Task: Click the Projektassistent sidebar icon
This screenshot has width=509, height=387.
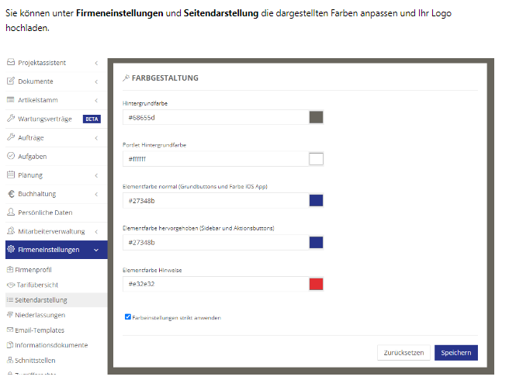Action: (11, 62)
